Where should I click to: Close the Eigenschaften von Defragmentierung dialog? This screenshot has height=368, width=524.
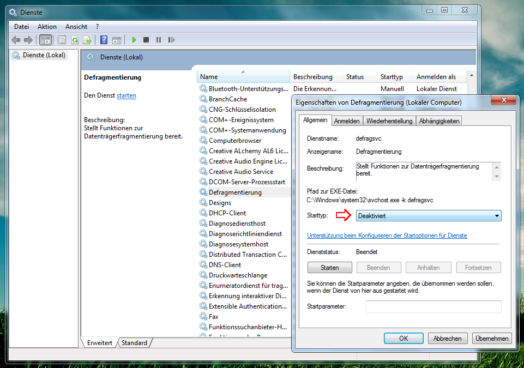click(504, 100)
